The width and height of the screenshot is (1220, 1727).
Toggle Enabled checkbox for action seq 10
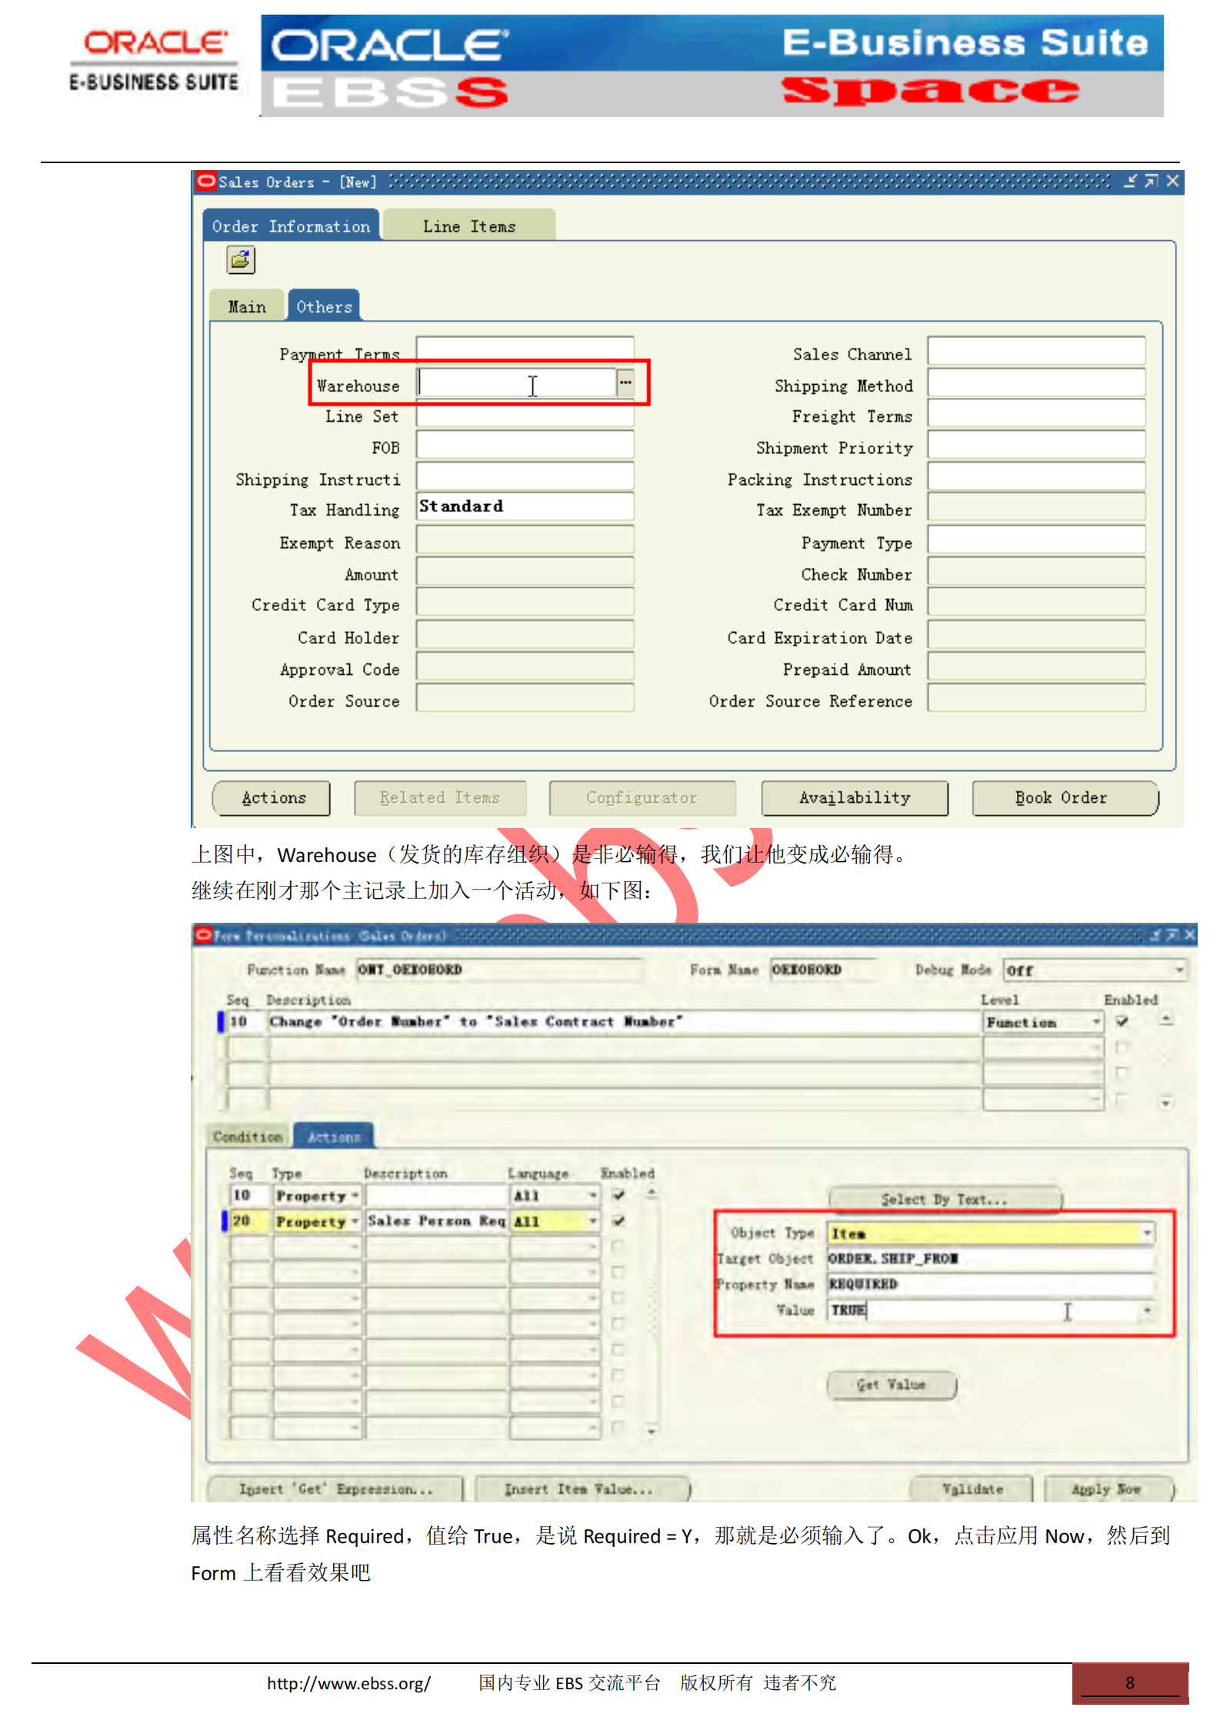(x=618, y=1195)
